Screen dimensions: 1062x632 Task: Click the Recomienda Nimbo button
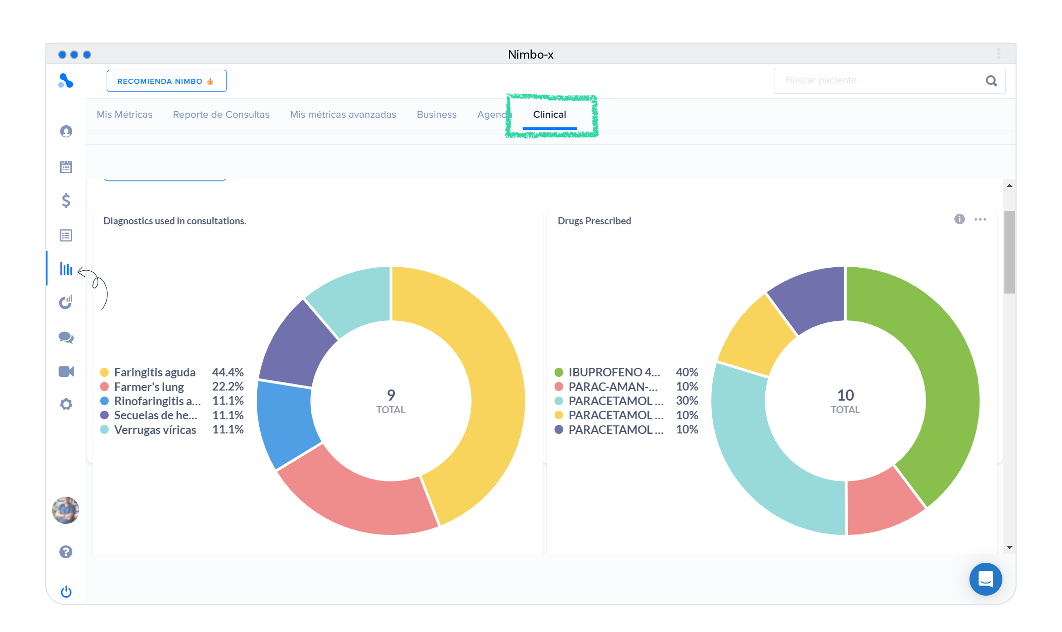pos(166,81)
